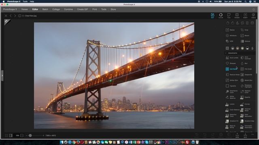259x145 pixels.
Task: Switch to the Batch tab
Action: pos(45,9)
